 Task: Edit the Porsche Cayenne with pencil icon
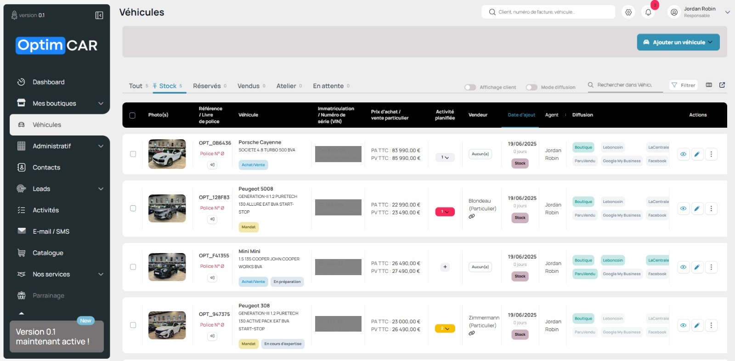697,154
